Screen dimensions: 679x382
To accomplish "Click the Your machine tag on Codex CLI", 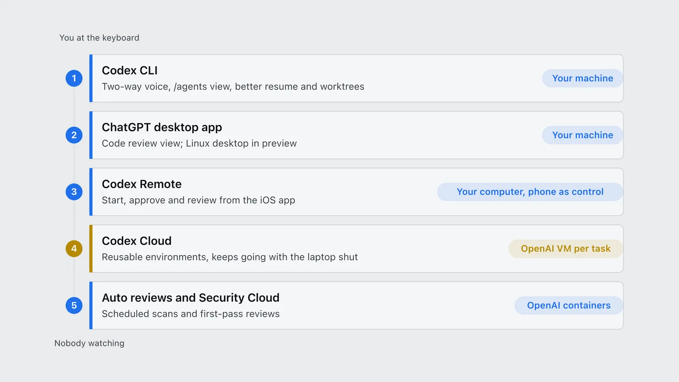I will click(x=582, y=78).
